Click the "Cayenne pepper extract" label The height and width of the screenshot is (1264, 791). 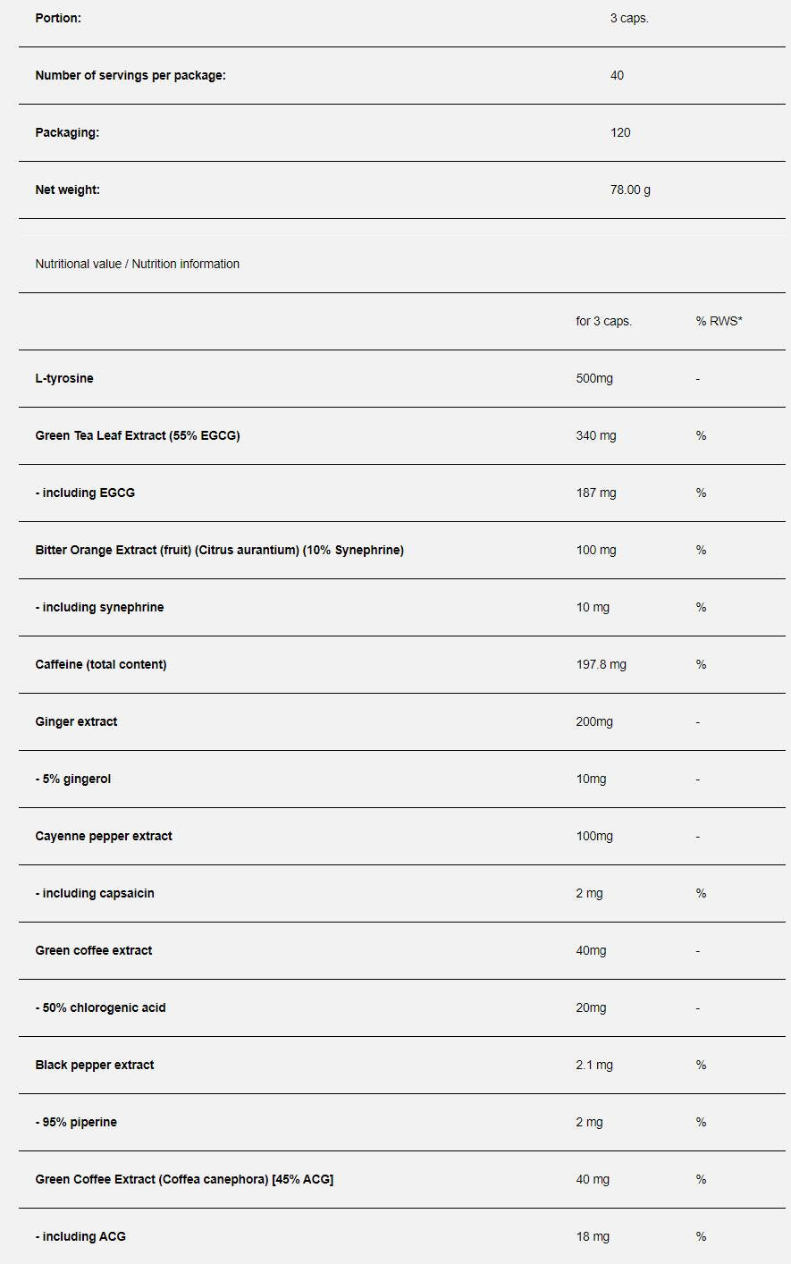[104, 836]
